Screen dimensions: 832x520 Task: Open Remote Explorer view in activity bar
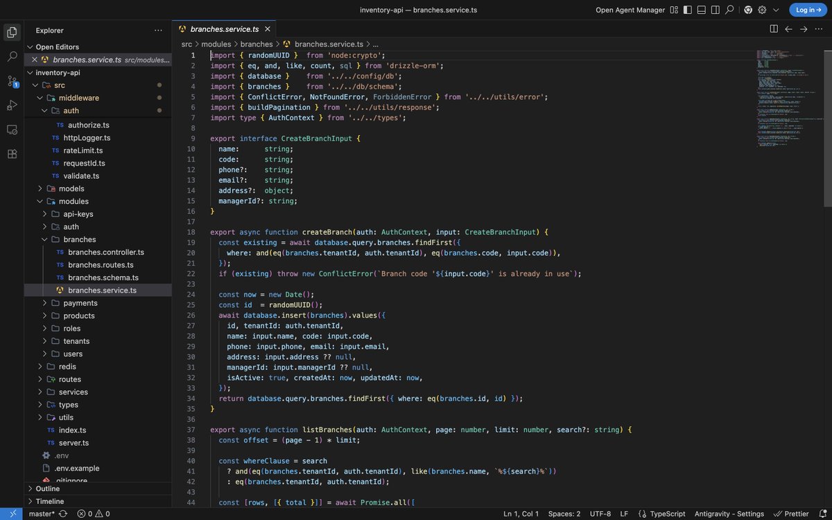tap(12, 130)
